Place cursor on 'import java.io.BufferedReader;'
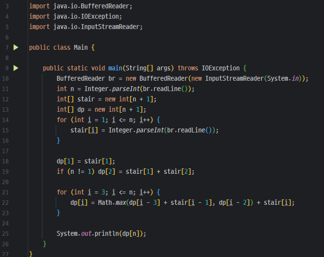This screenshot has height=257, width=324. (80, 6)
